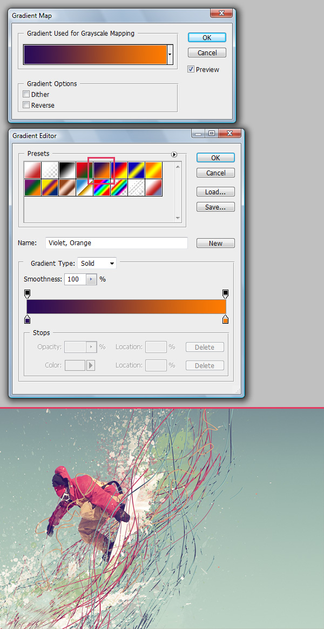Click the Opacity field in Stops section
324x629 pixels.
coord(76,346)
